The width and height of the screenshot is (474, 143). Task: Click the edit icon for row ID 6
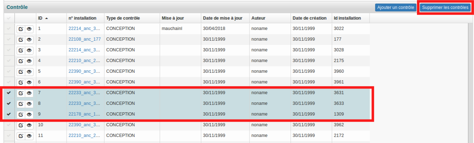21,82
